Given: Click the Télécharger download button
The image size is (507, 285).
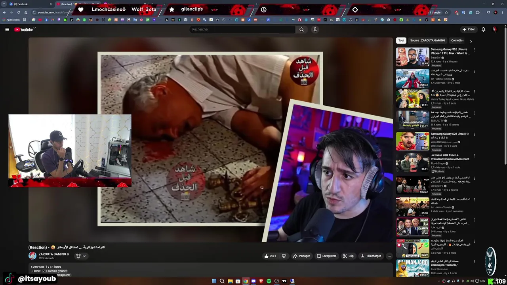Looking at the screenshot, I should click(371, 256).
